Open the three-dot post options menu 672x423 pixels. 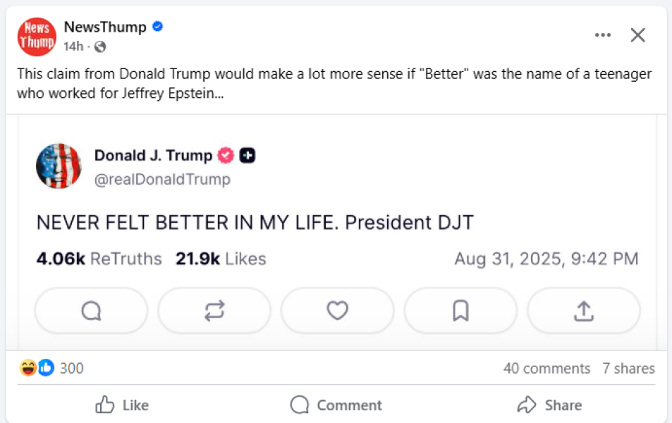[x=603, y=34]
